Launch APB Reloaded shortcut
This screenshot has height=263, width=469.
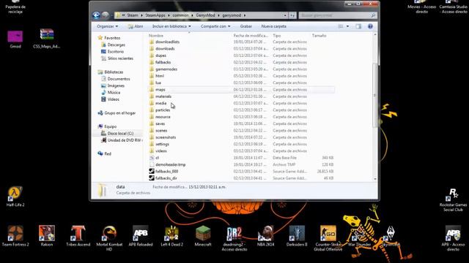click(141, 236)
